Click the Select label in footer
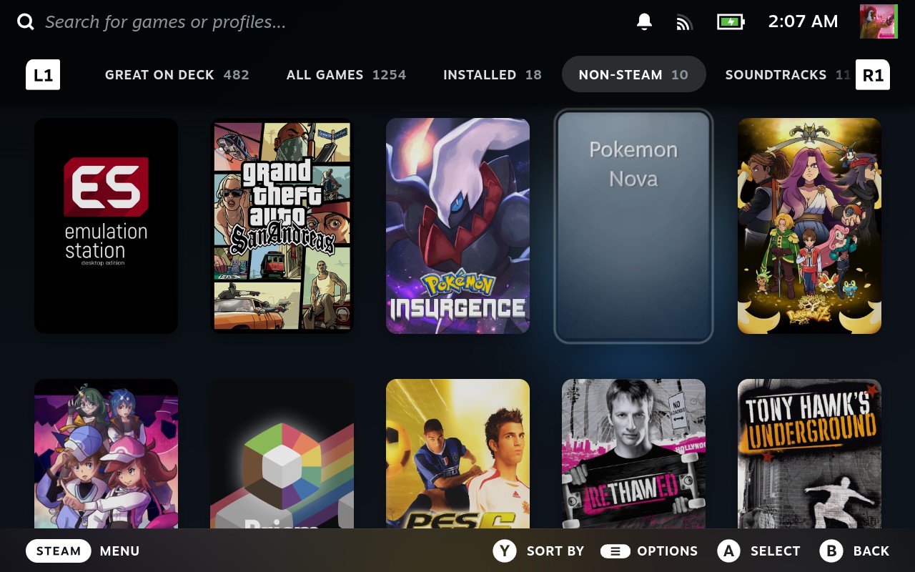Screen dimensions: 915x572 pos(776,551)
